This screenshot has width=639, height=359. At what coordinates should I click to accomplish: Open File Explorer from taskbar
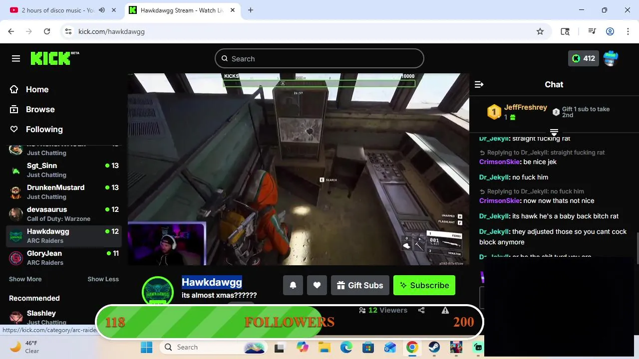[324, 347]
